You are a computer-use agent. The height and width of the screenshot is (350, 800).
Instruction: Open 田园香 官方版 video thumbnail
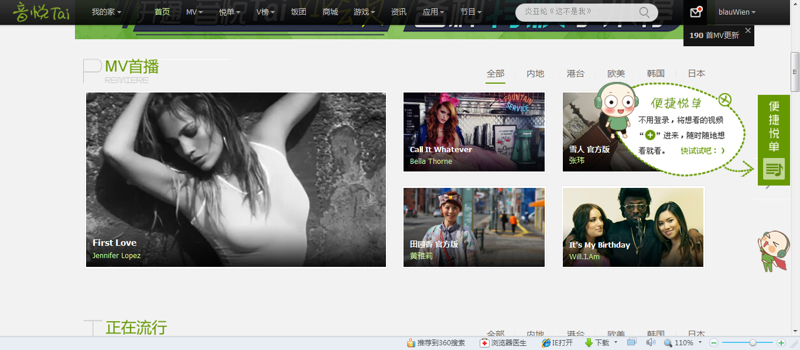(474, 227)
